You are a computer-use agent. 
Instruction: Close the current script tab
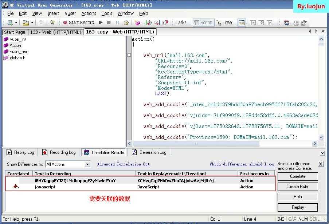tap(323, 31)
